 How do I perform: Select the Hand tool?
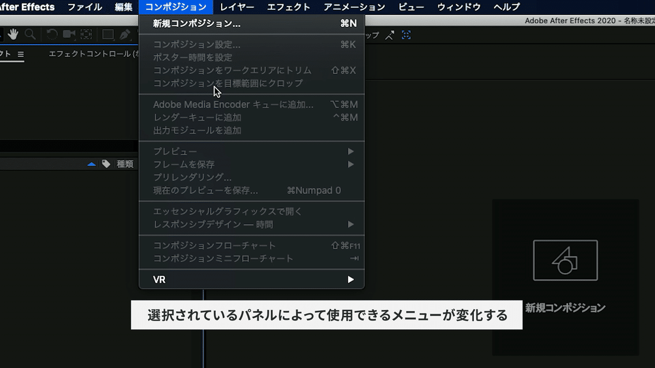click(13, 34)
